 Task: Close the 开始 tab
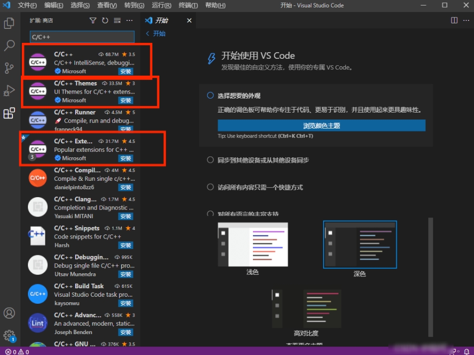[x=189, y=20]
